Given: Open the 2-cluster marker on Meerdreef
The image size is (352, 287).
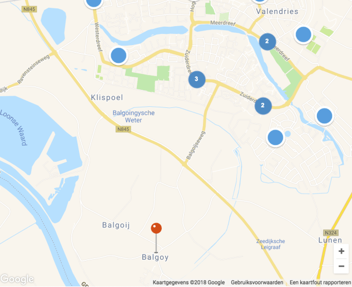Looking at the screenshot, I should [267, 41].
